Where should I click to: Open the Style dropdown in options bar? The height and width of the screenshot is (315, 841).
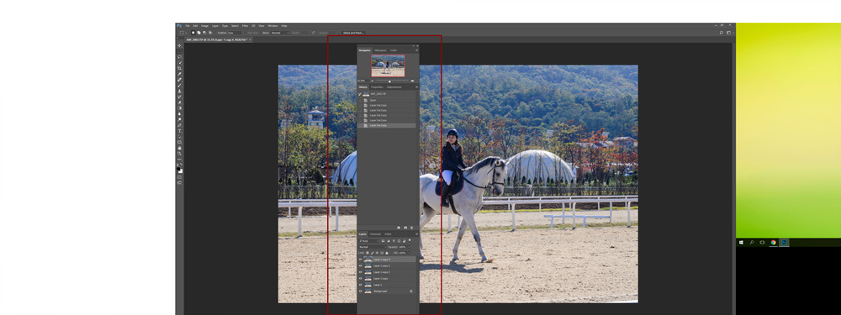pos(279,33)
